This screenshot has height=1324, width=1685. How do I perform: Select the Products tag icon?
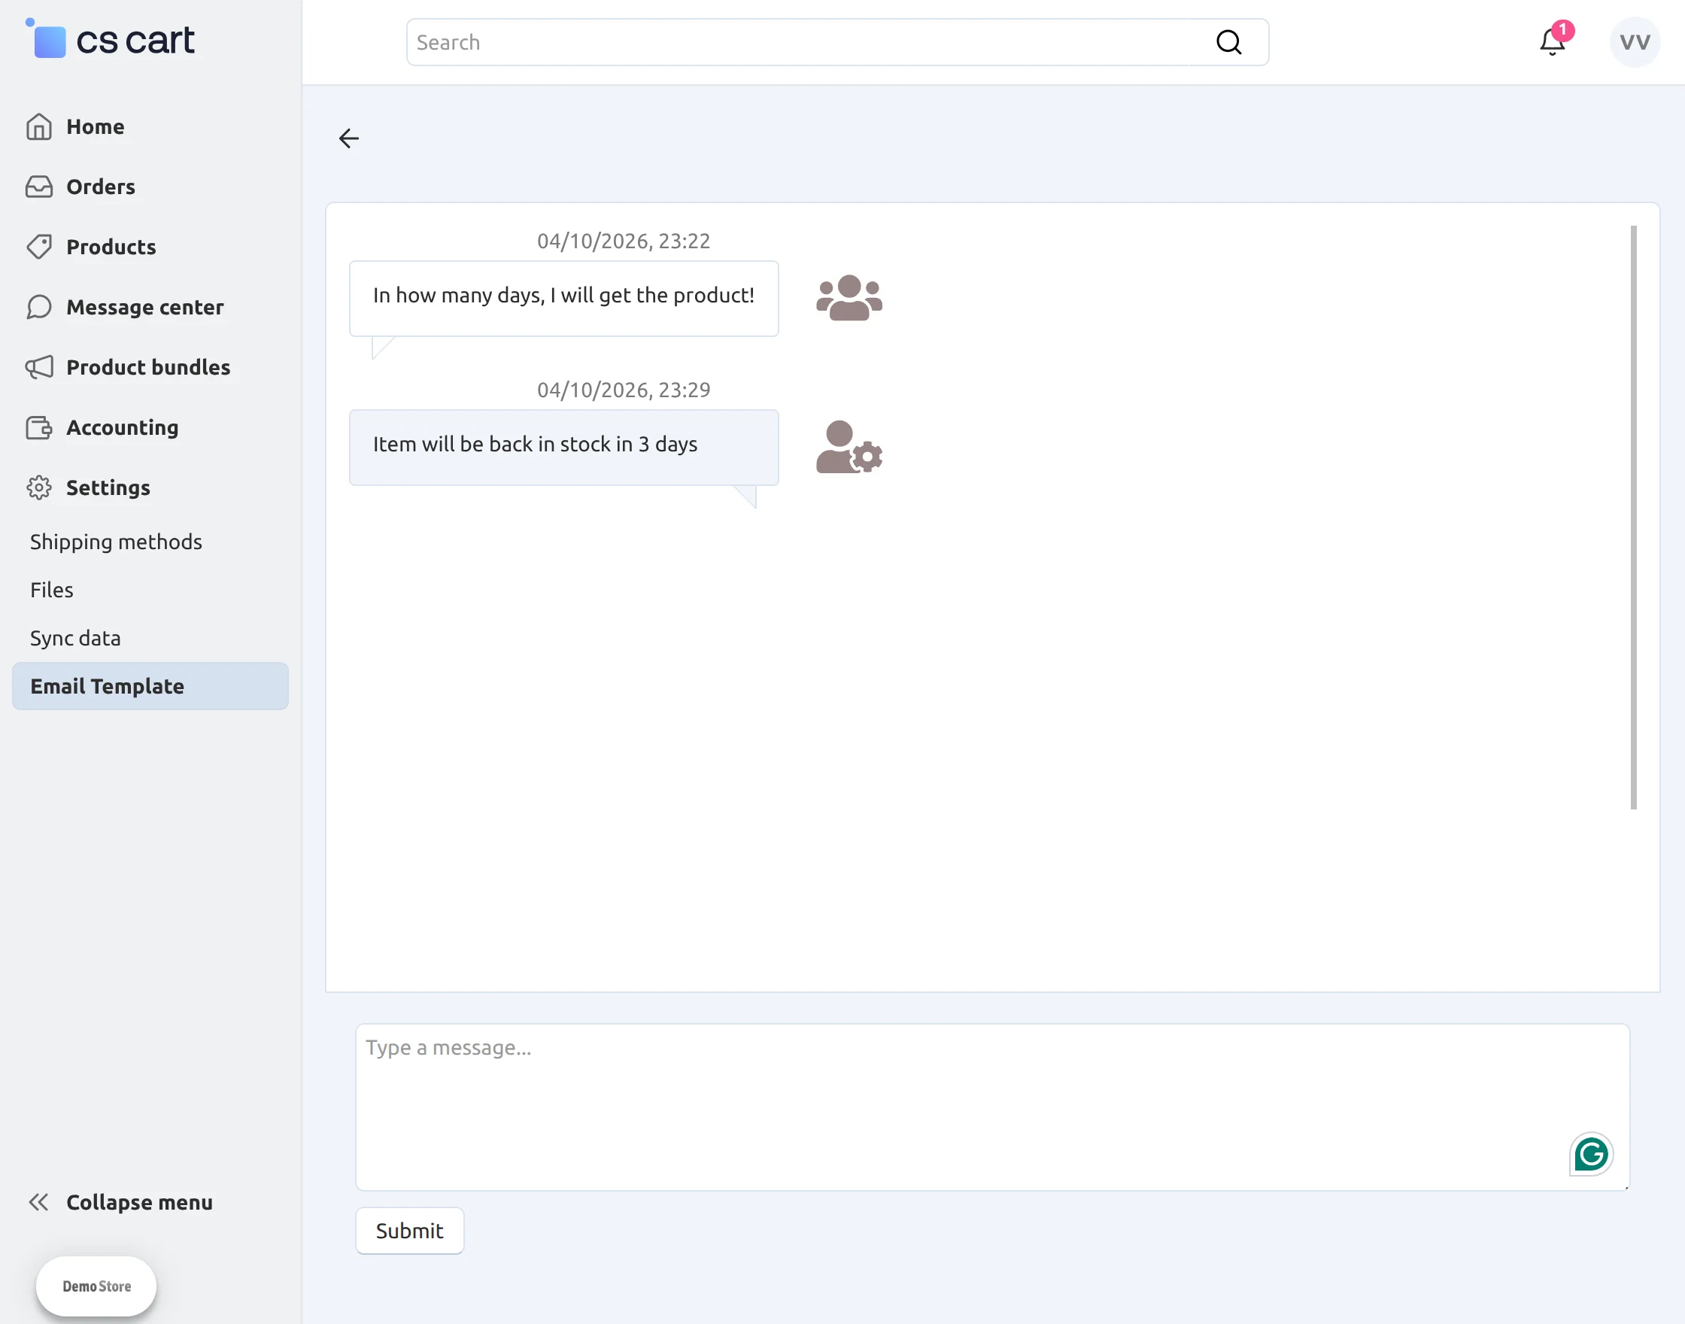[x=40, y=247]
